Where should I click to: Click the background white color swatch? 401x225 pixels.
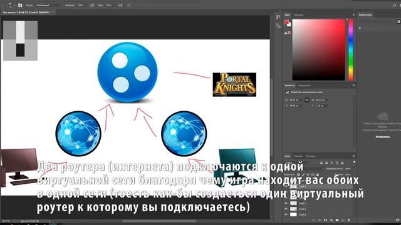(x=289, y=25)
